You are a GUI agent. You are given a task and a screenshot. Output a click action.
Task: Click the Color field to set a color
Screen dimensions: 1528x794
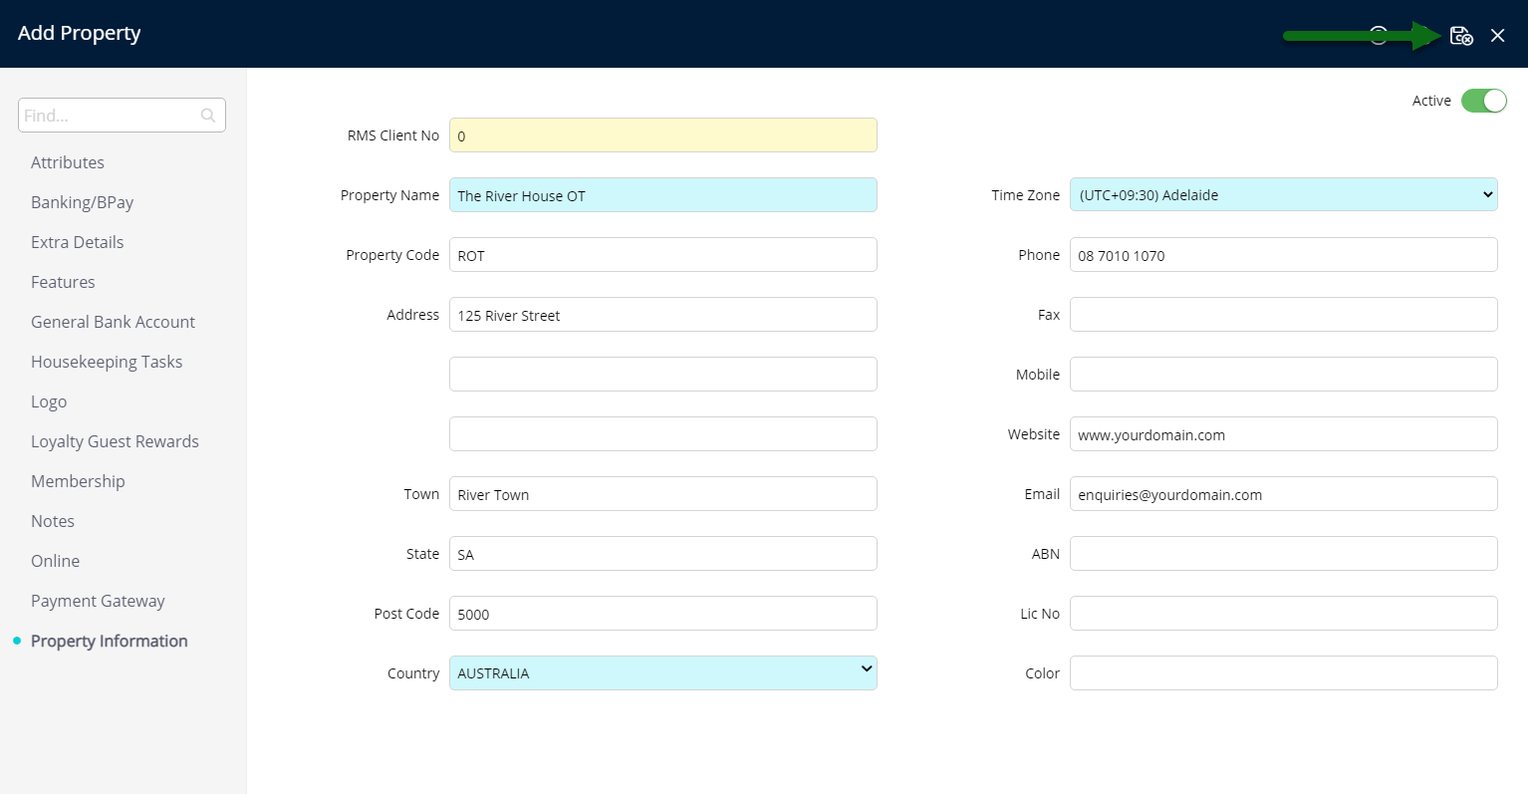pos(1283,672)
